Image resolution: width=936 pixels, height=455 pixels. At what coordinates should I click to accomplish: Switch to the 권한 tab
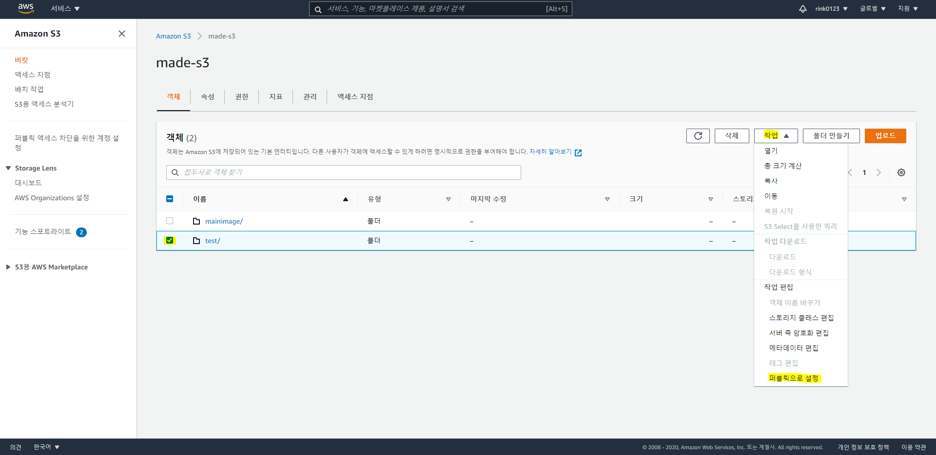click(242, 96)
